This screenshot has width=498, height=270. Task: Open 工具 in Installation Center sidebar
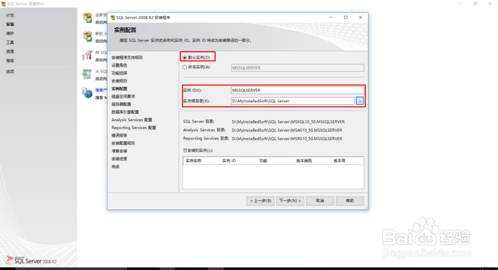[10, 42]
